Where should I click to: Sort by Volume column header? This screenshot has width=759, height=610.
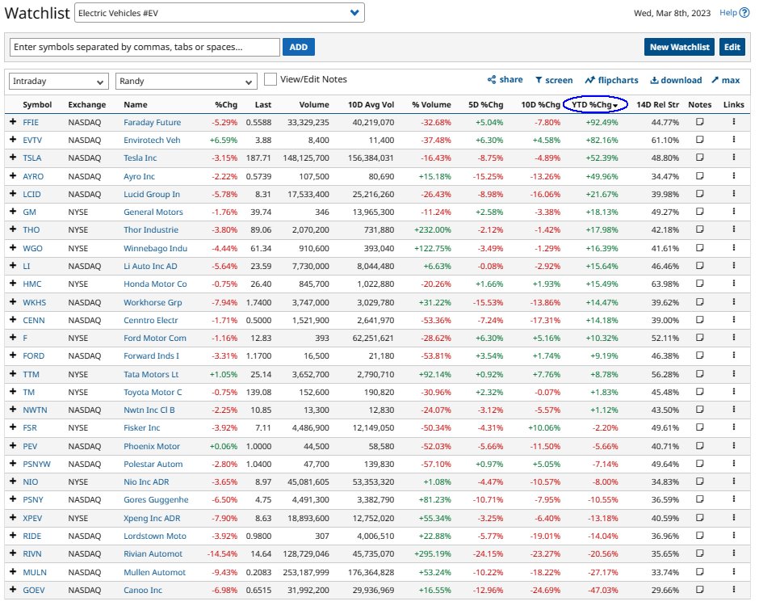coord(314,105)
